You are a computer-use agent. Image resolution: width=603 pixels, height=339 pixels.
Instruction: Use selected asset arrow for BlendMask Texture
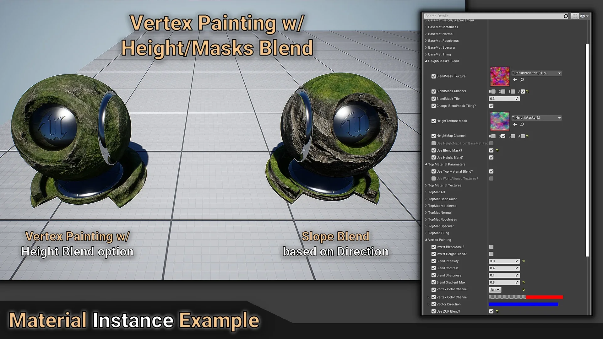click(x=515, y=80)
